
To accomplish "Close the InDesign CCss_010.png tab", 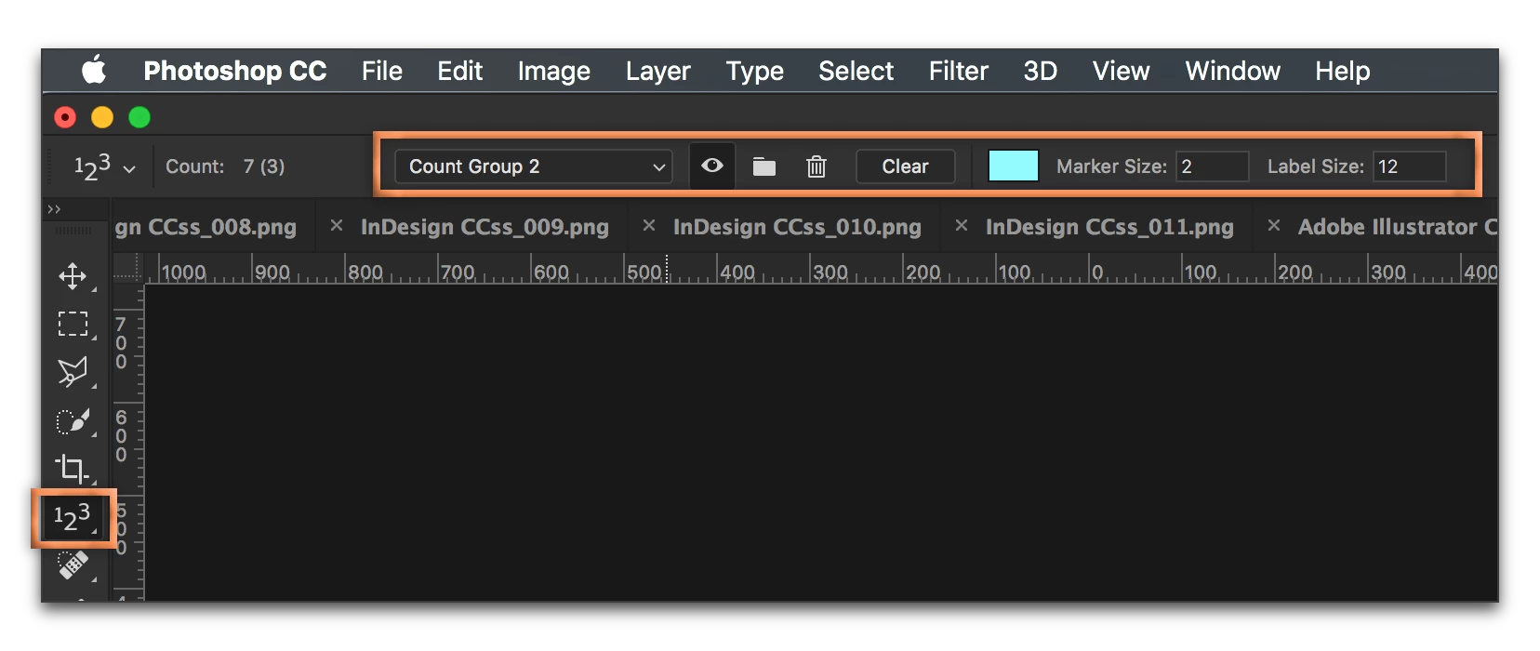I will tap(649, 226).
